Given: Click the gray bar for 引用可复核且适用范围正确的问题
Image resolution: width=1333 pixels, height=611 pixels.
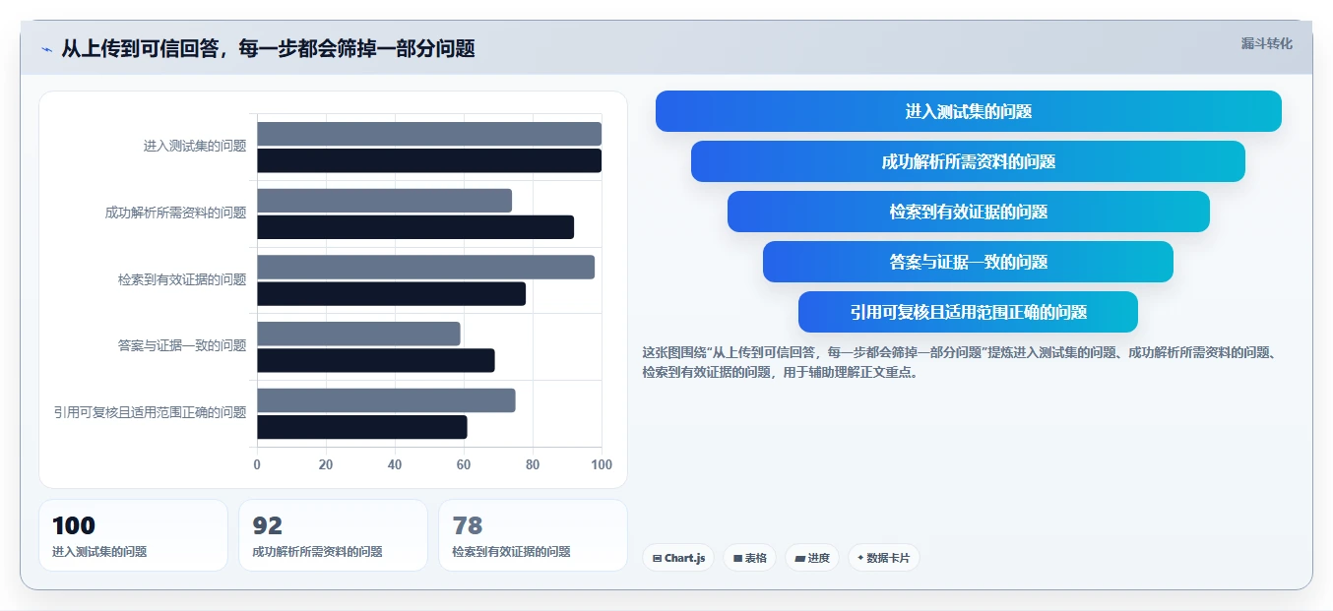Looking at the screenshot, I should [x=387, y=400].
